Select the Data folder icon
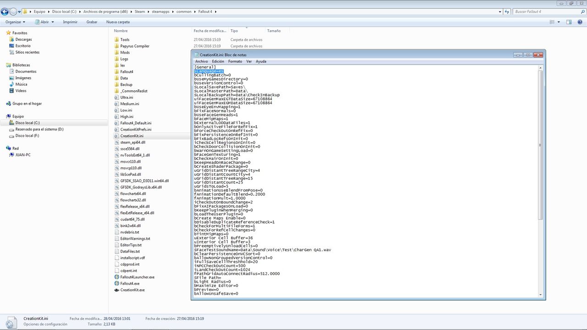587x330 pixels. [x=116, y=78]
